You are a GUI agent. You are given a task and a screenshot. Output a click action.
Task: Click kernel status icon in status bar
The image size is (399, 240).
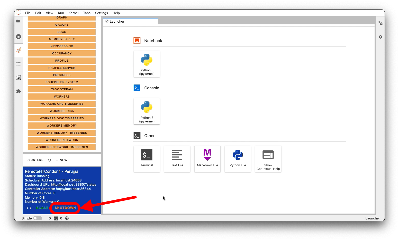(67, 218)
